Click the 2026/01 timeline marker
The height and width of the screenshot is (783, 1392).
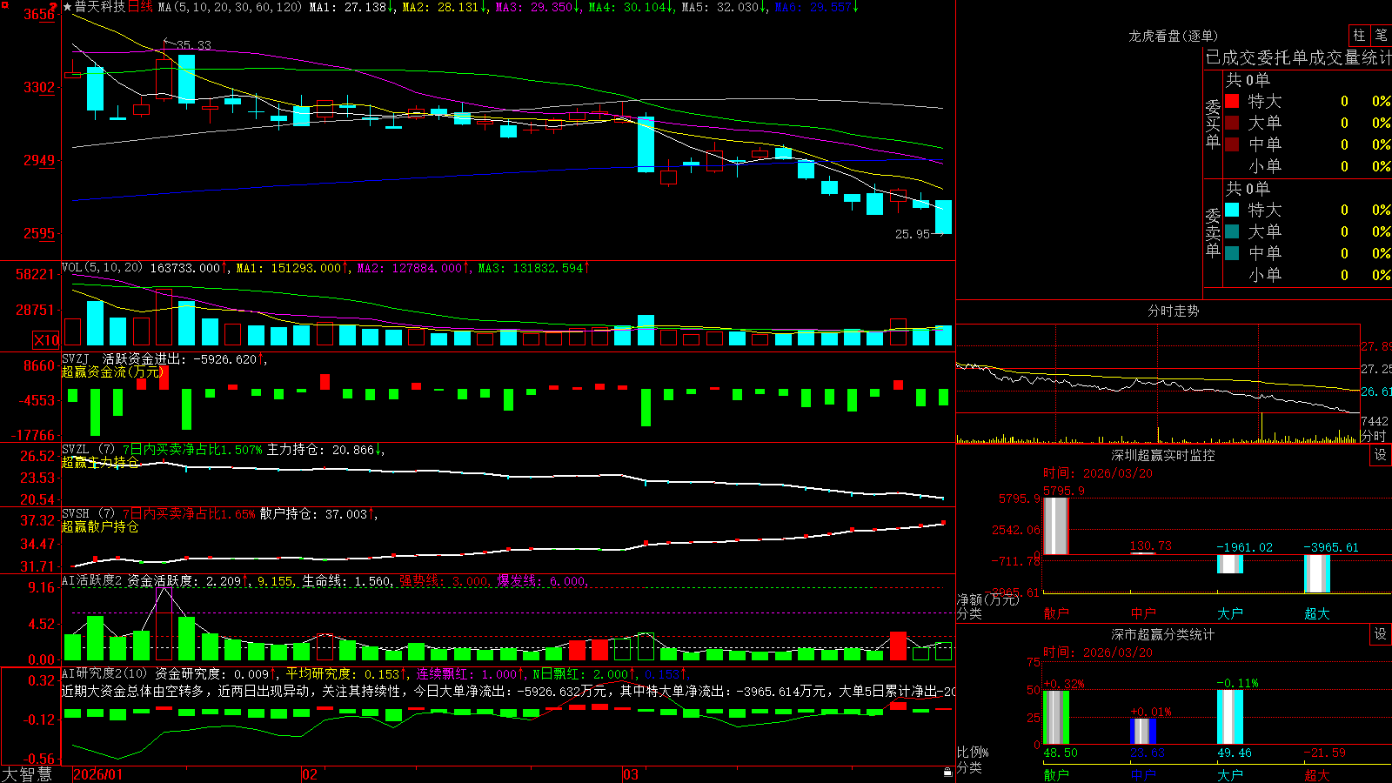[98, 774]
